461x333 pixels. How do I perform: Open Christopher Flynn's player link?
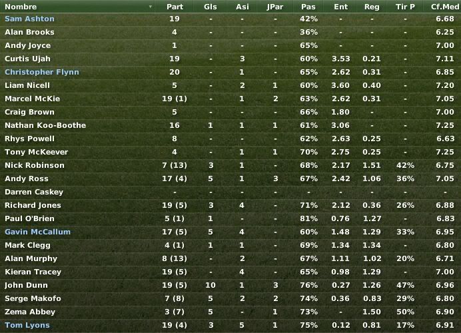[x=42, y=72]
